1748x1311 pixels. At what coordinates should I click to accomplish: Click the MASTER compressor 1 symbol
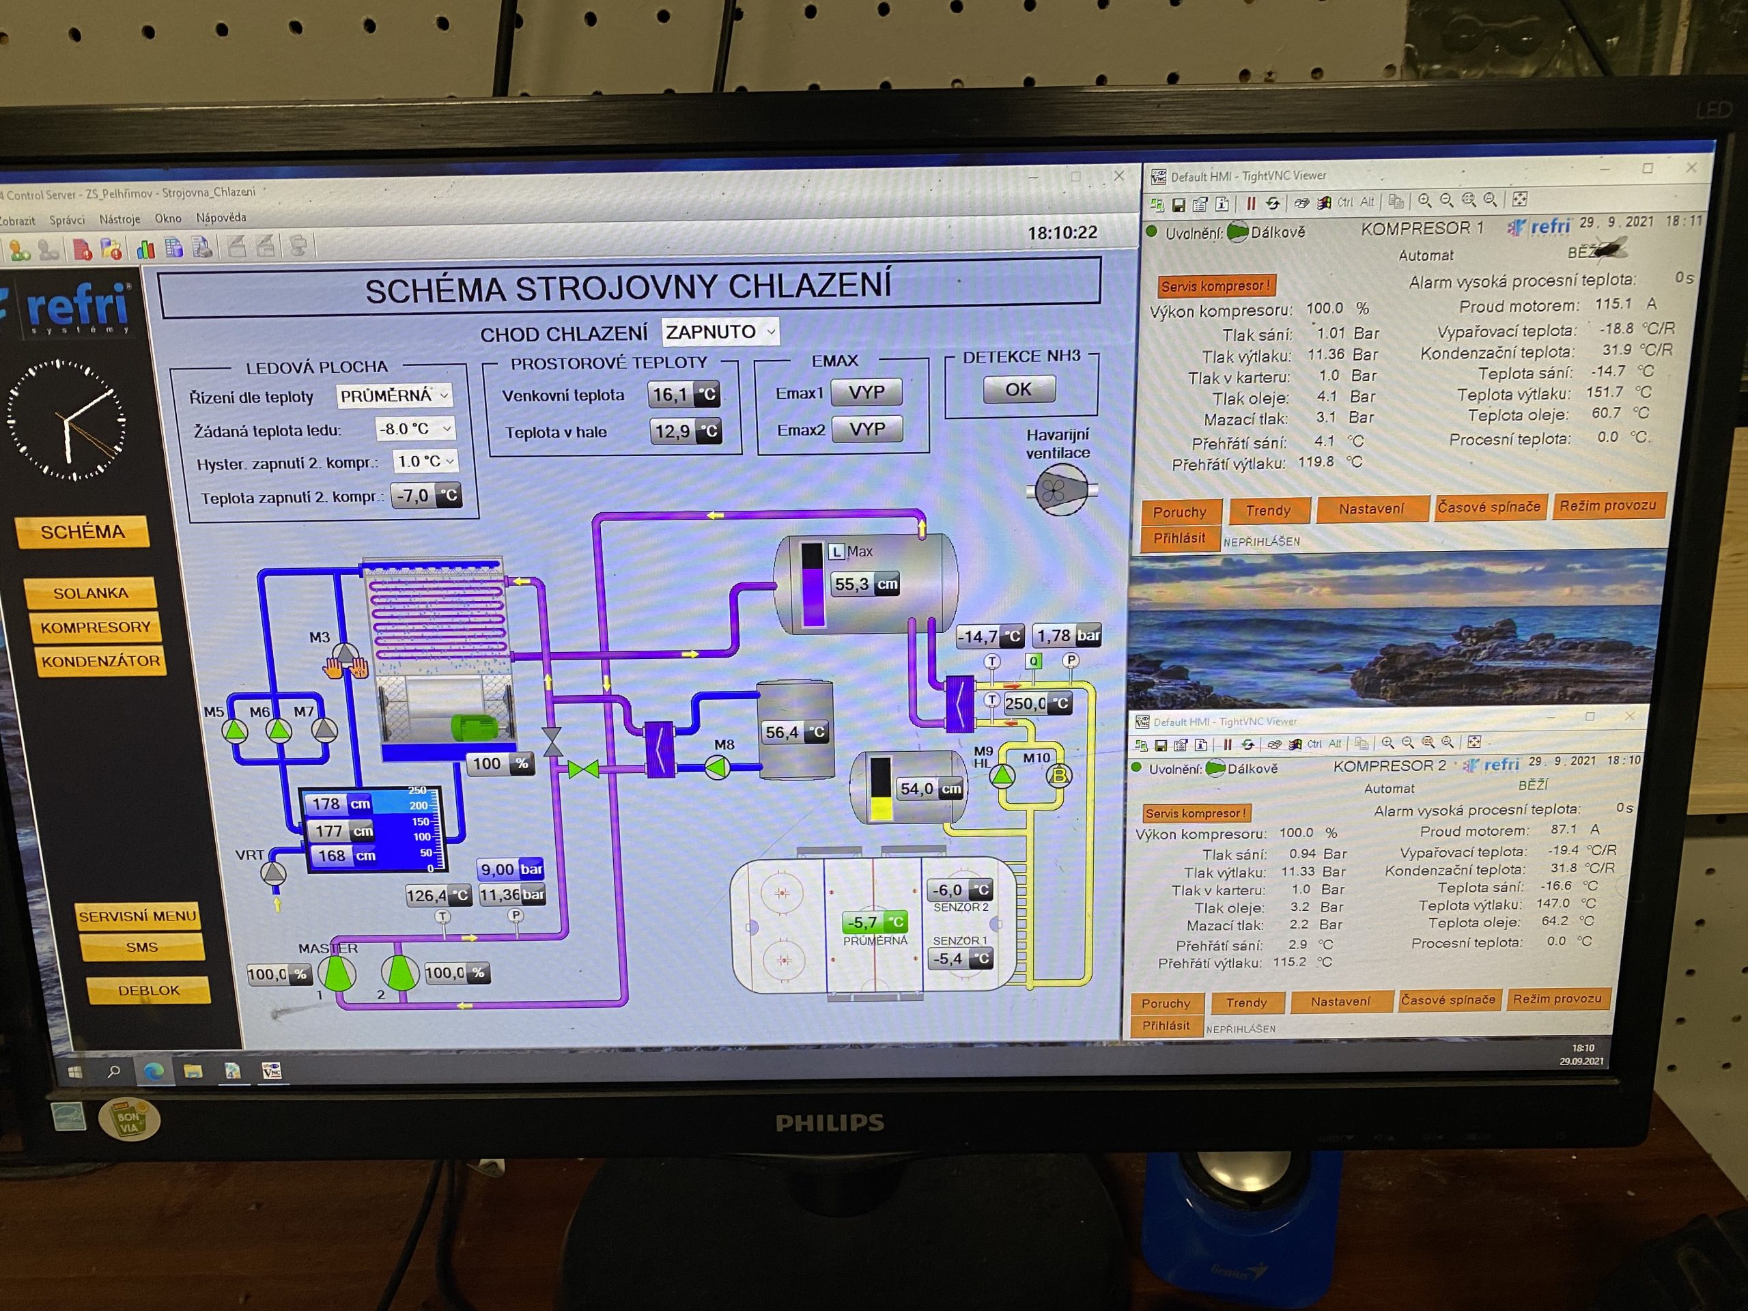337,974
